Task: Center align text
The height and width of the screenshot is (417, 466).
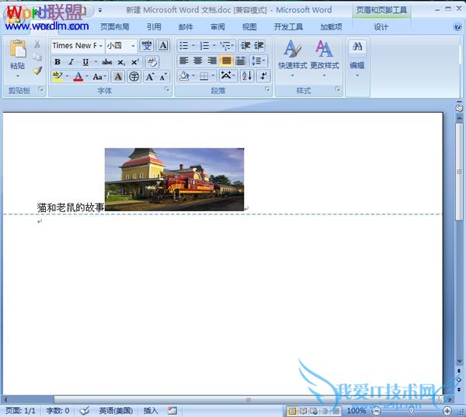Action: [x=198, y=61]
